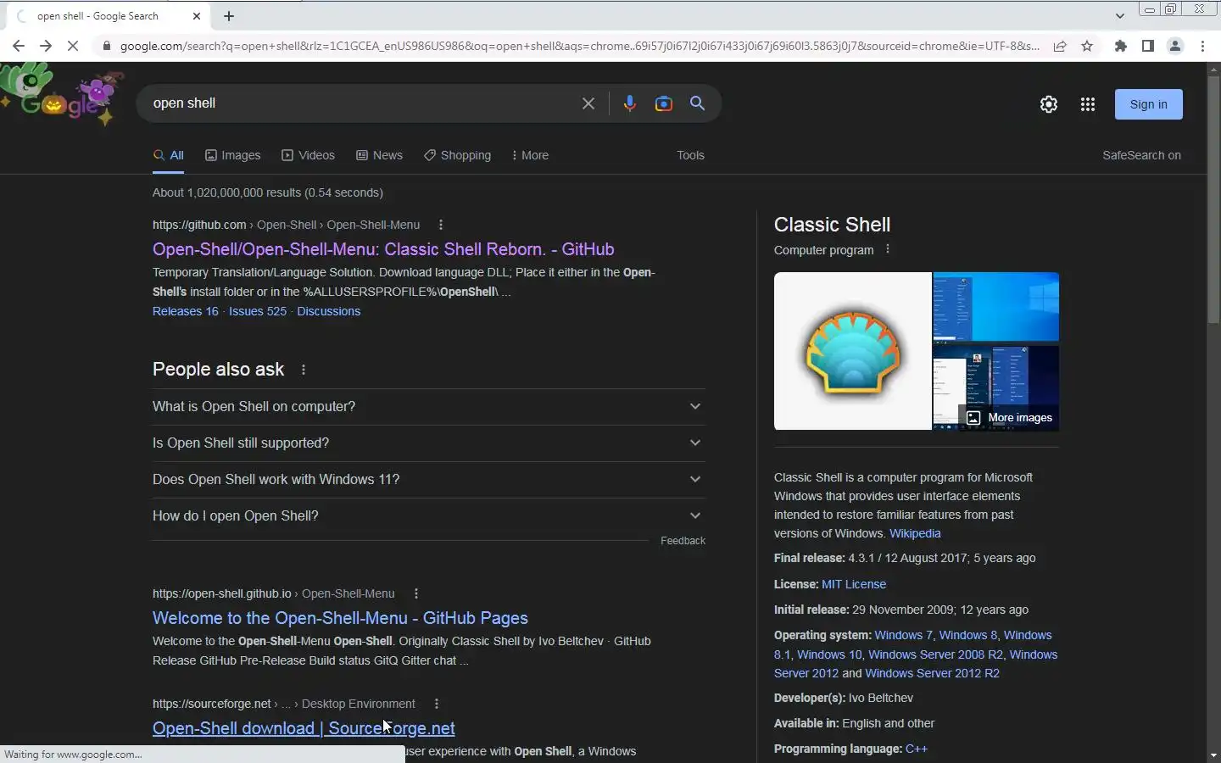The width and height of the screenshot is (1221, 763).
Task: Click the scrollbar down arrow
Action: pyautogui.click(x=1213, y=755)
